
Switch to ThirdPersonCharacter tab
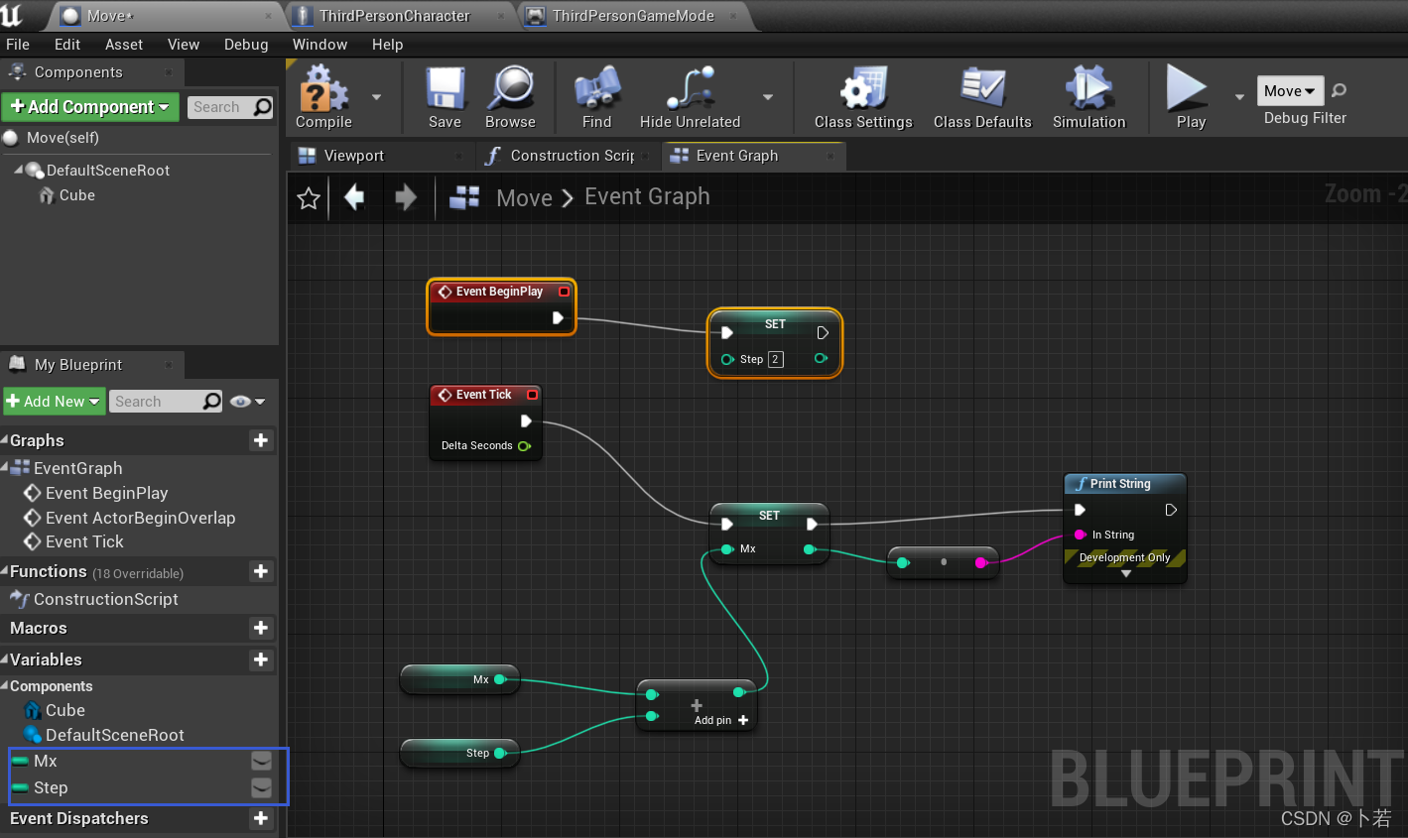click(x=395, y=16)
